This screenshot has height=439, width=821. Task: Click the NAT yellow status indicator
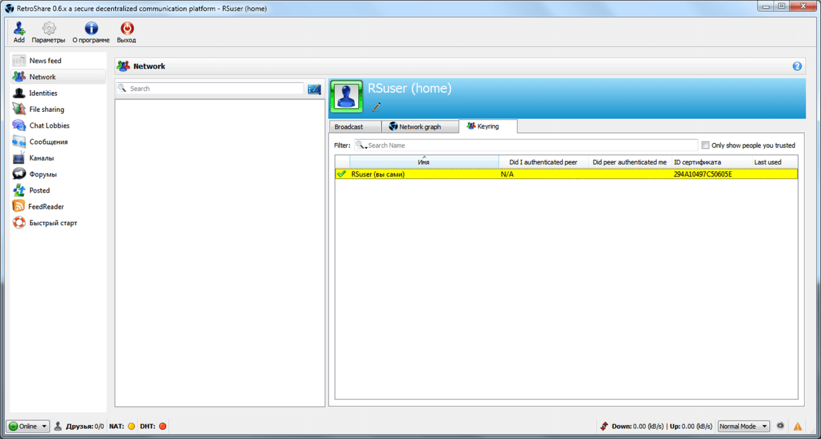click(131, 426)
